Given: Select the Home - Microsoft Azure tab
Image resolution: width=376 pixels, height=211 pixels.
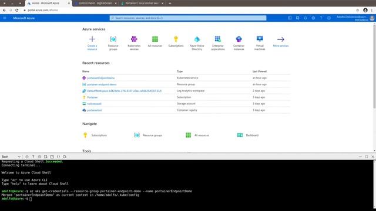Looking at the screenshot, I should tap(48, 4).
